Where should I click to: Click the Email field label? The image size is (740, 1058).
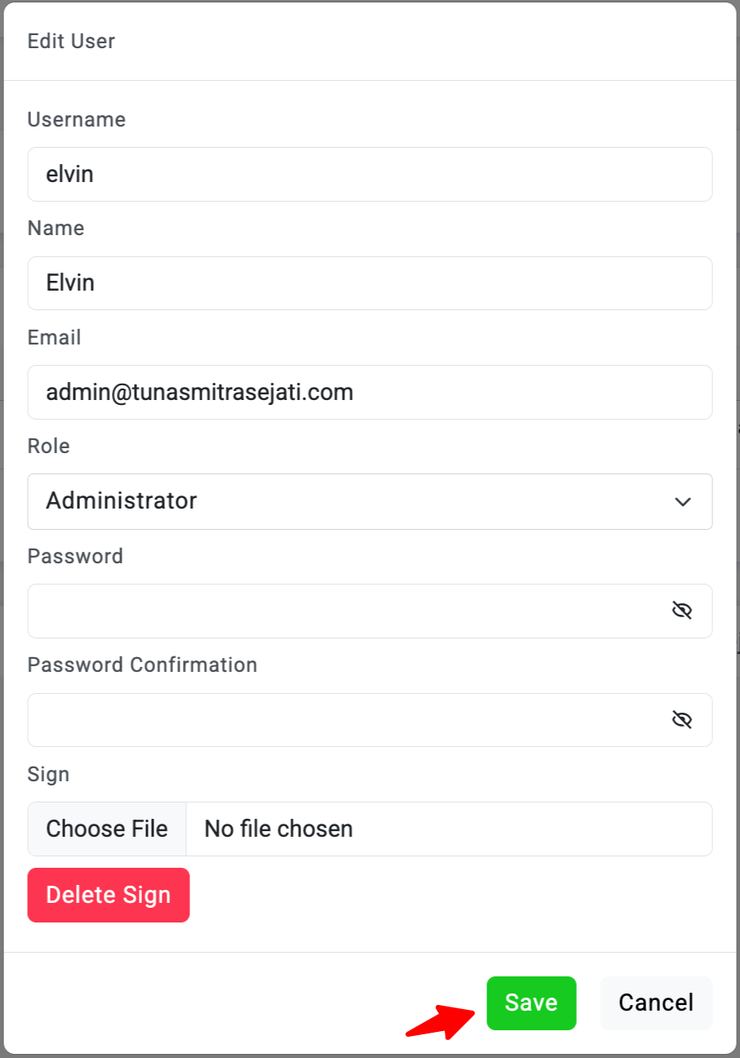pyautogui.click(x=55, y=338)
